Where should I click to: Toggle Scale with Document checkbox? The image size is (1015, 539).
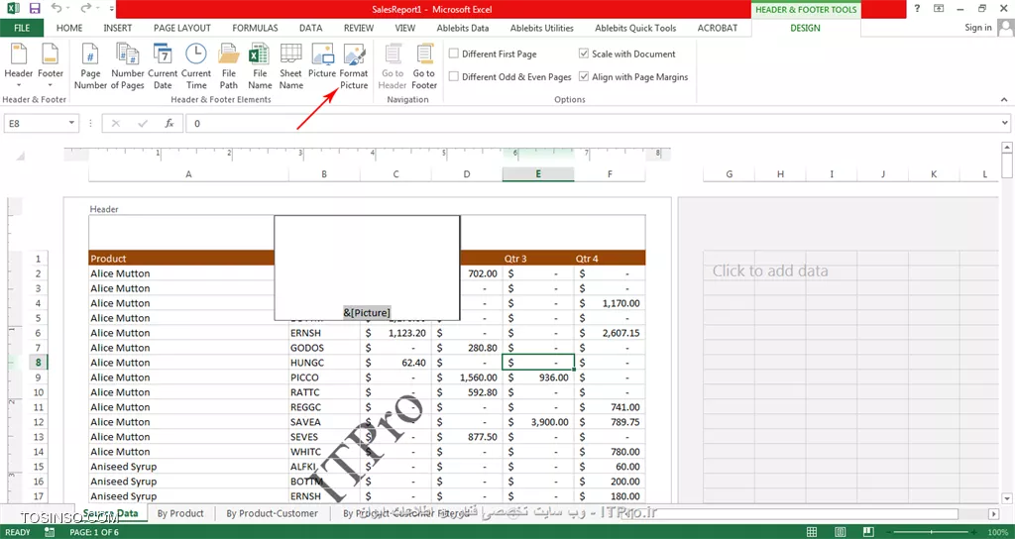point(584,54)
